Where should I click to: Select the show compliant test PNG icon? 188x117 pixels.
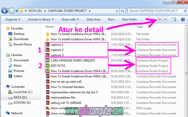coord(48,108)
